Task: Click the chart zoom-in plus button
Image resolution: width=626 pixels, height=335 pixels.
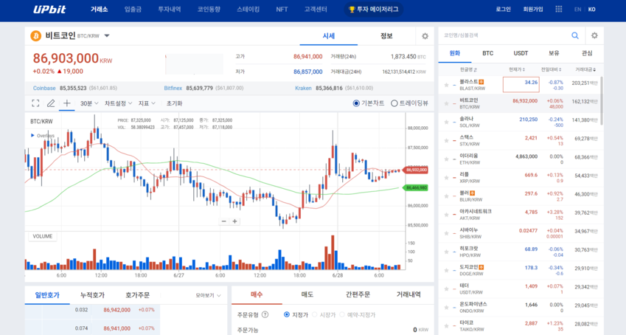Action: [235, 221]
